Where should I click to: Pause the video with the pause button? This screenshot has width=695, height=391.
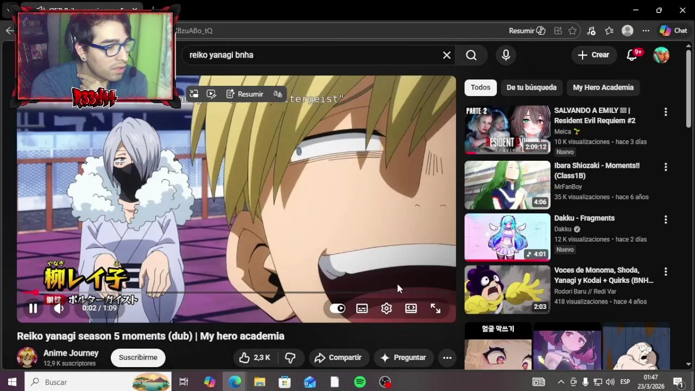(x=33, y=308)
